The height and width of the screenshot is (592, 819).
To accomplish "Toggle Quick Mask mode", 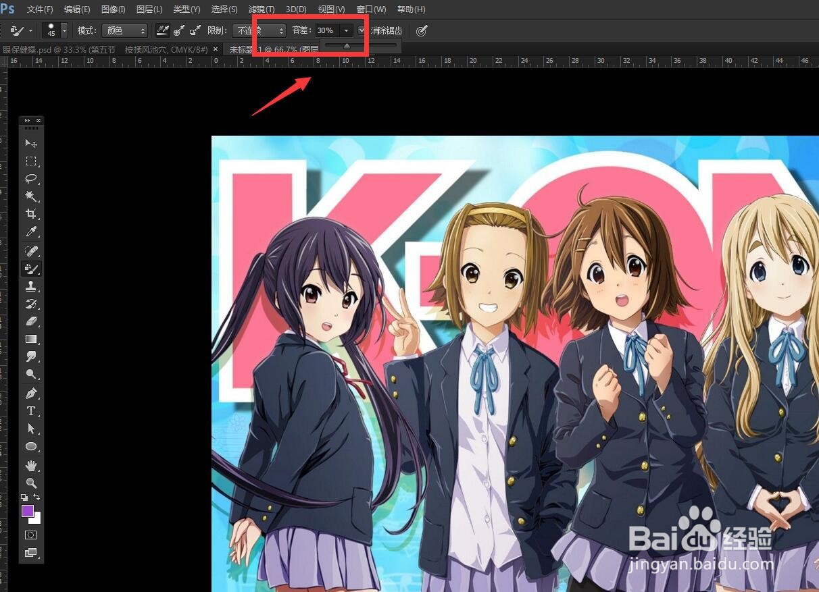I will pyautogui.click(x=31, y=535).
